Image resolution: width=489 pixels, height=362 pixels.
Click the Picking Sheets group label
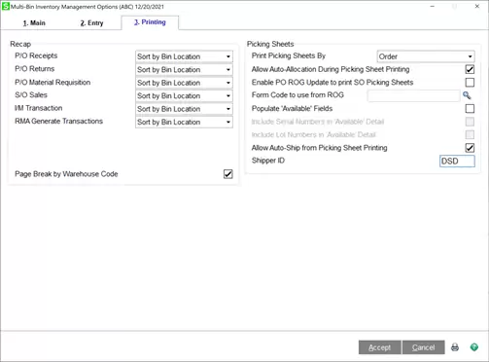pos(270,44)
